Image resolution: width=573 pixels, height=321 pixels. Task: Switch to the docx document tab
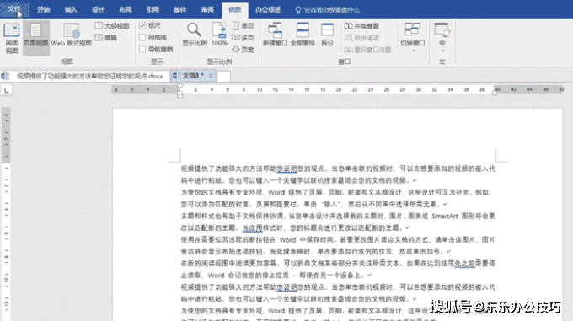85,76
